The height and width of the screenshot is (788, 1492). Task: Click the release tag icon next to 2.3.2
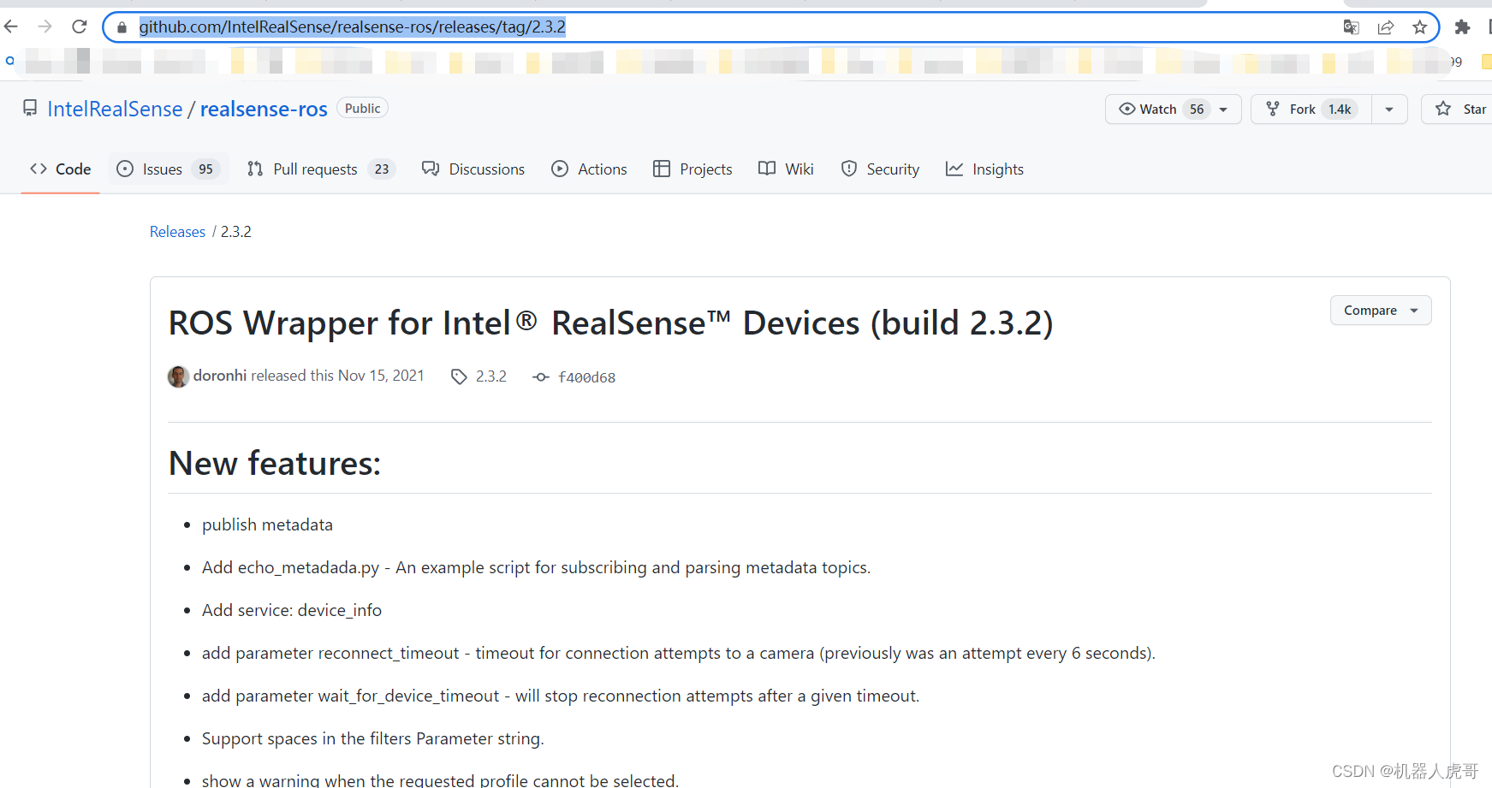coord(459,376)
